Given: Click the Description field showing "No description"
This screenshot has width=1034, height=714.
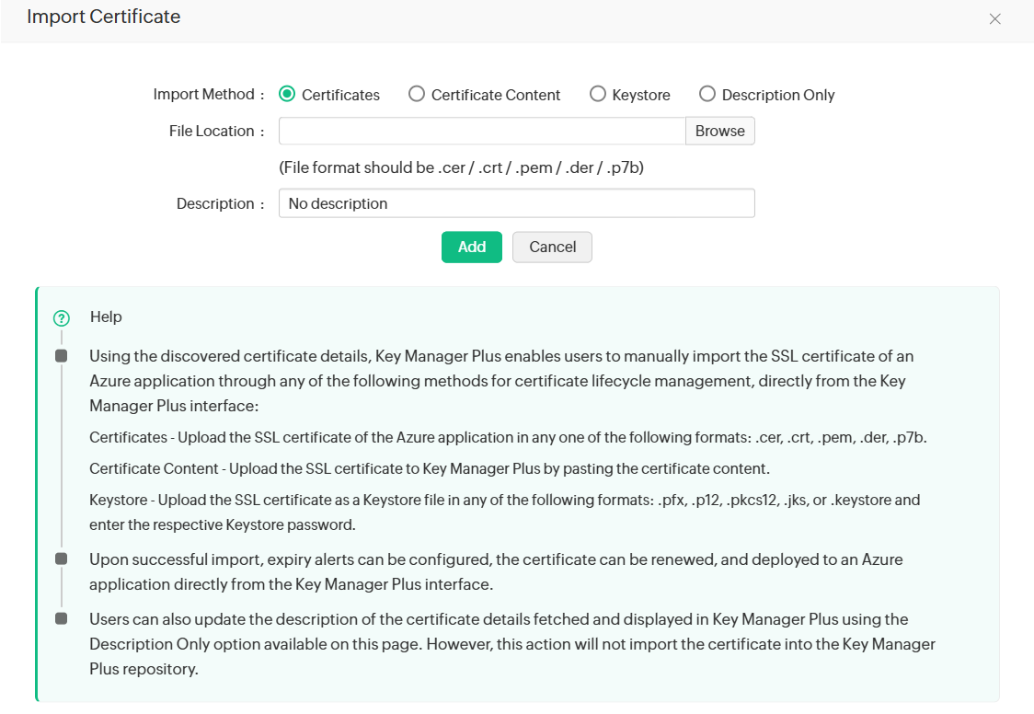Looking at the screenshot, I should 516,203.
